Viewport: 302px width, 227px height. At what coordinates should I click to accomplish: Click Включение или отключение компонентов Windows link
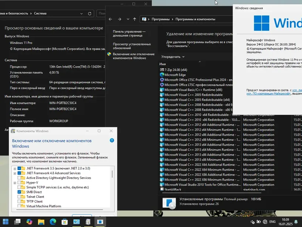coord(134,56)
